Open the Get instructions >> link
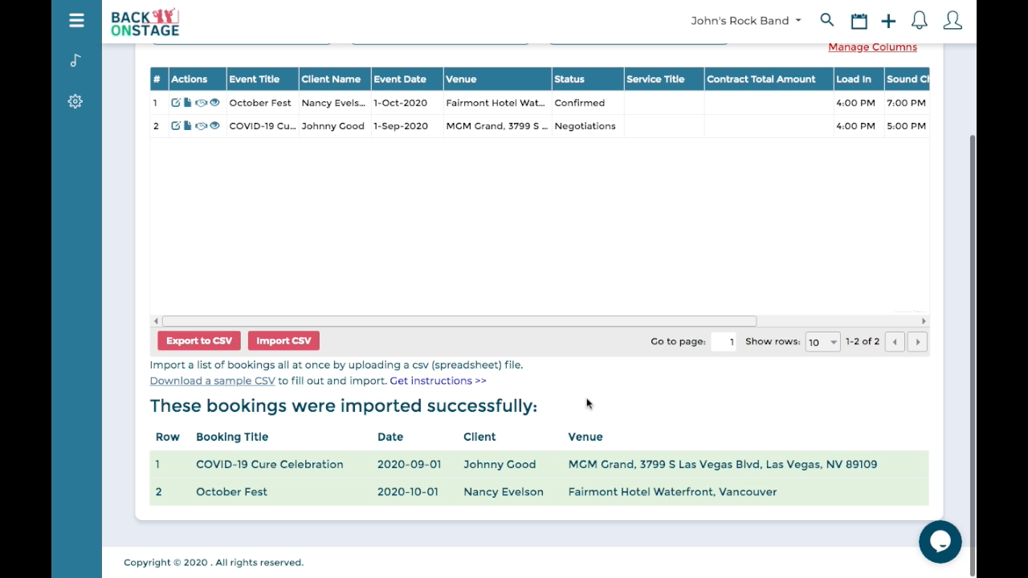 coord(438,381)
